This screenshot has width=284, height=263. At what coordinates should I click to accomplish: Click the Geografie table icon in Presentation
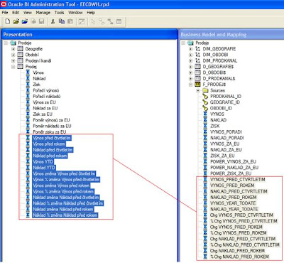[21, 49]
